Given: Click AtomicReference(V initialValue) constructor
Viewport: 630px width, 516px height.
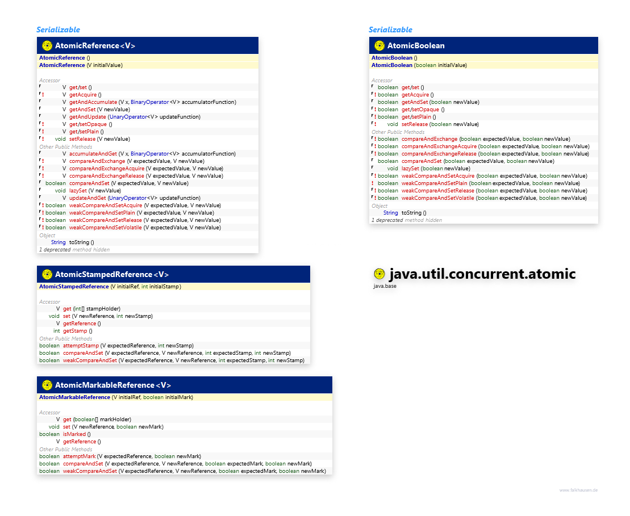Looking at the screenshot, I should [81, 65].
